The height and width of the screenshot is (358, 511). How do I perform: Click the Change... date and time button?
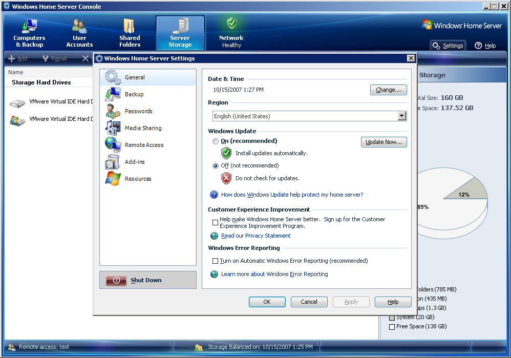click(389, 90)
